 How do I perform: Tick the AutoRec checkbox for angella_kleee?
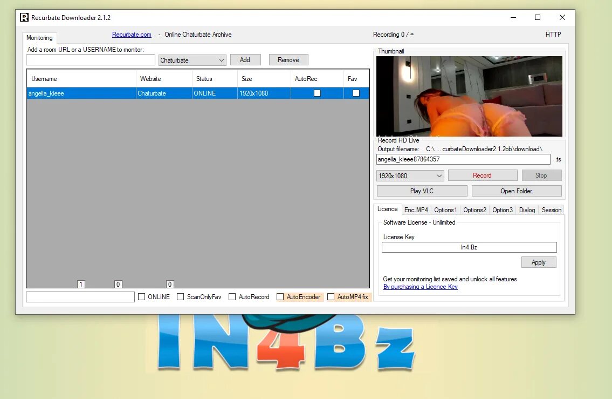coord(317,93)
